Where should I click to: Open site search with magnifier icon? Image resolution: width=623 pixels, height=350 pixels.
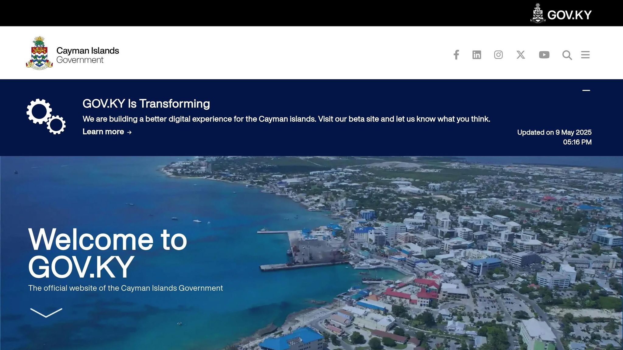(567, 55)
